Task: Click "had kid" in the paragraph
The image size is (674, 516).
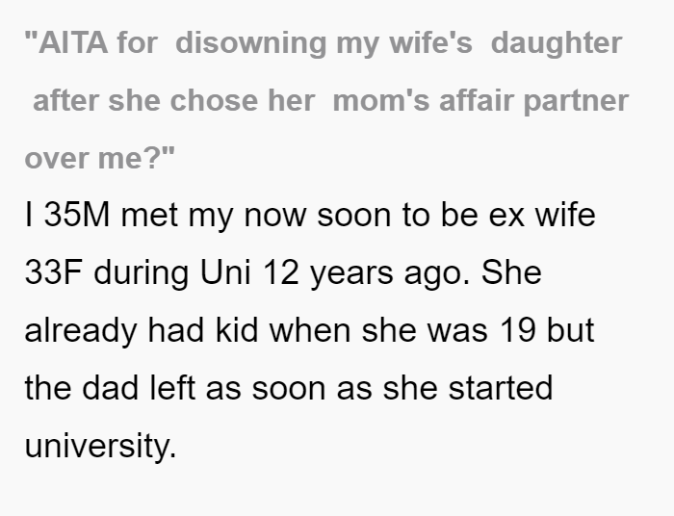Action: pos(203,330)
